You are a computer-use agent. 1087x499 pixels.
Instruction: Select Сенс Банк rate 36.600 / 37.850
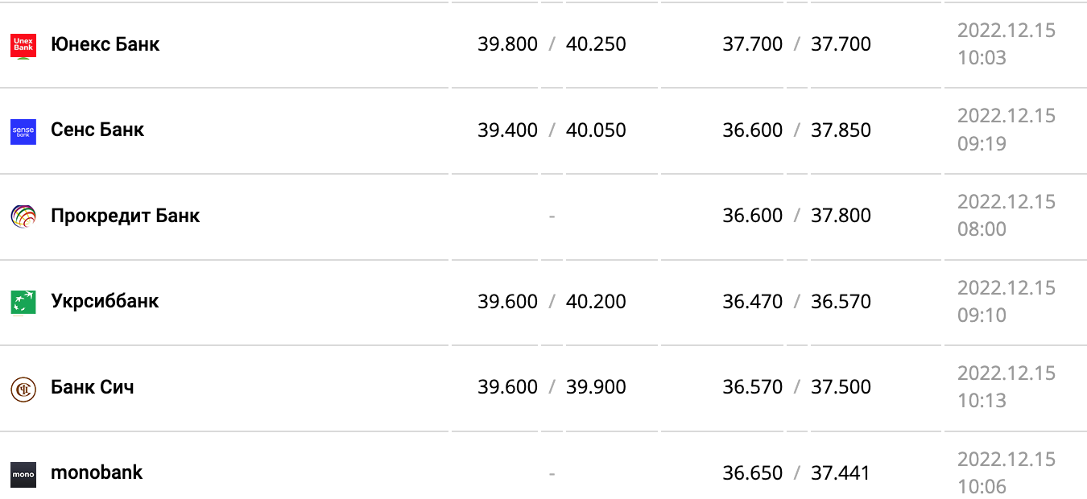point(796,130)
